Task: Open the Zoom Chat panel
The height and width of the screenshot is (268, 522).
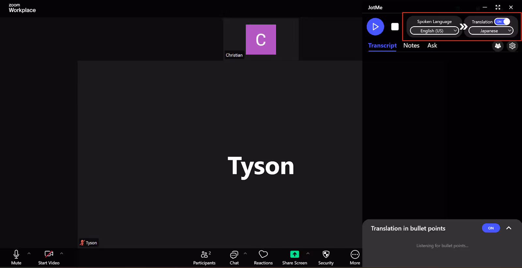Action: [234, 258]
